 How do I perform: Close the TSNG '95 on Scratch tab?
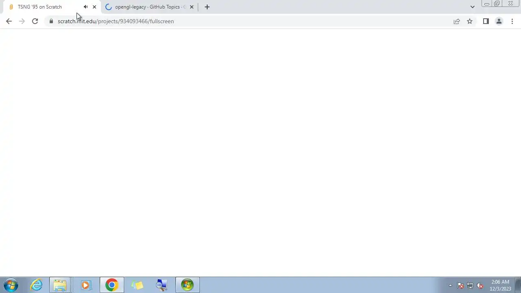(x=94, y=7)
